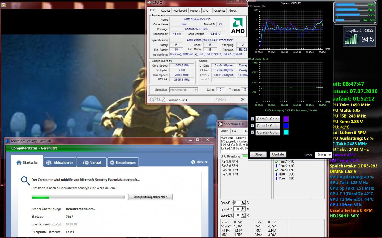Open the Aktualisieren tab
The width and height of the screenshot is (382, 238).
[x=60, y=163]
